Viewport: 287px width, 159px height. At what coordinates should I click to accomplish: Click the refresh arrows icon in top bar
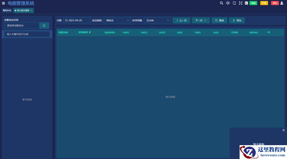click(234, 3)
